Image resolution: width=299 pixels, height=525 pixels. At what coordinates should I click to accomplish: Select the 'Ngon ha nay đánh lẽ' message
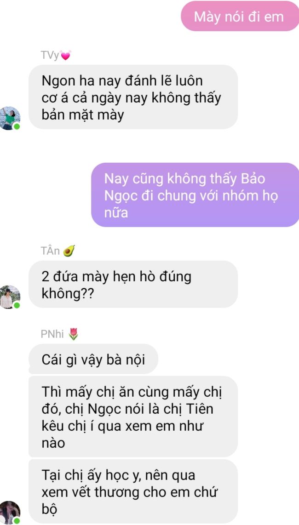pyautogui.click(x=133, y=97)
